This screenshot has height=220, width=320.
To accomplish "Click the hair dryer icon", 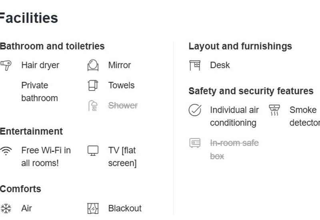I will [6, 65].
